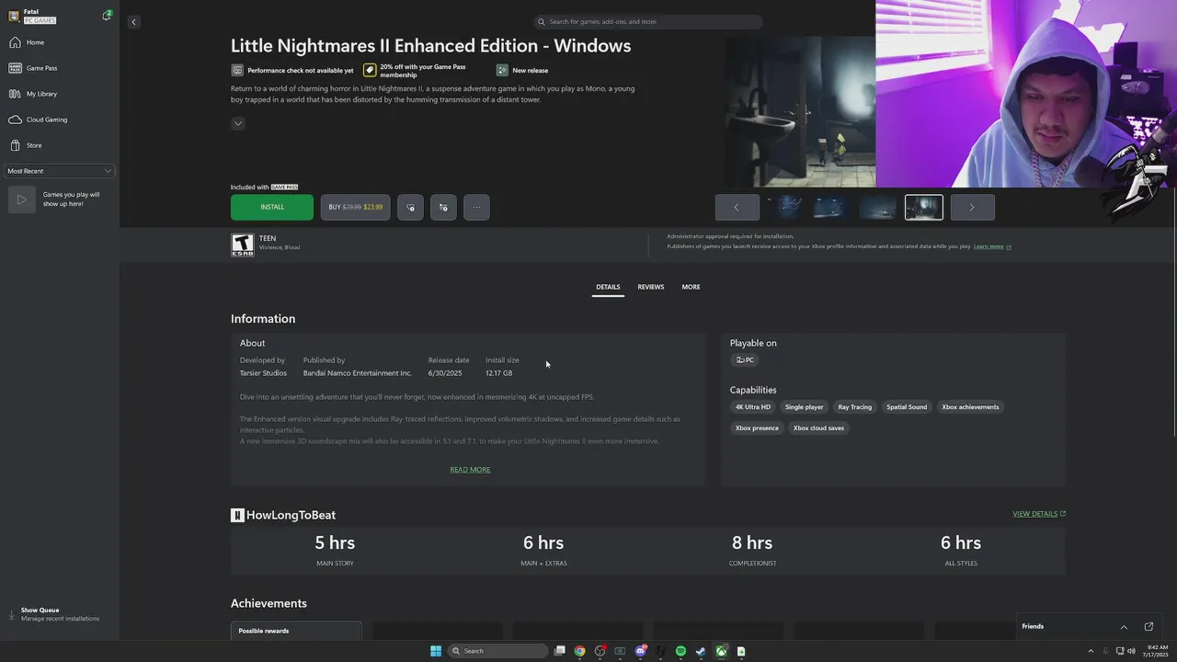The image size is (1177, 662).
Task: Click the READ MORE link
Action: click(x=470, y=470)
